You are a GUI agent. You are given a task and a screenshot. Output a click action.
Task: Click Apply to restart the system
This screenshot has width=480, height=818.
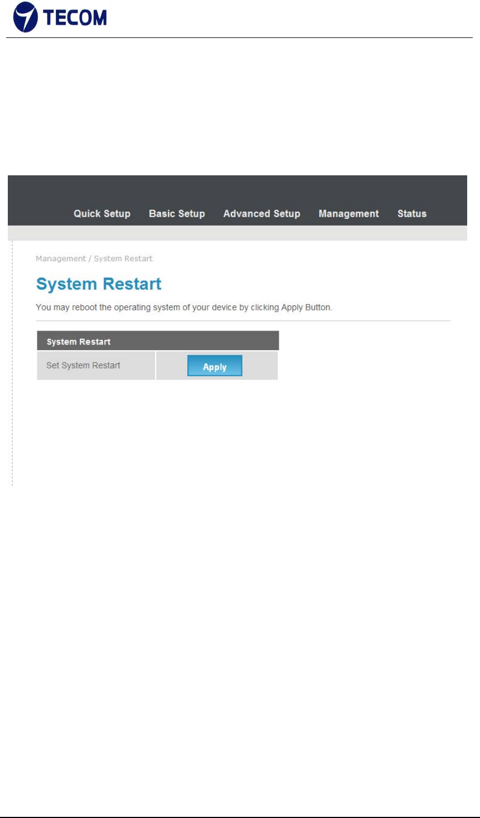point(215,366)
